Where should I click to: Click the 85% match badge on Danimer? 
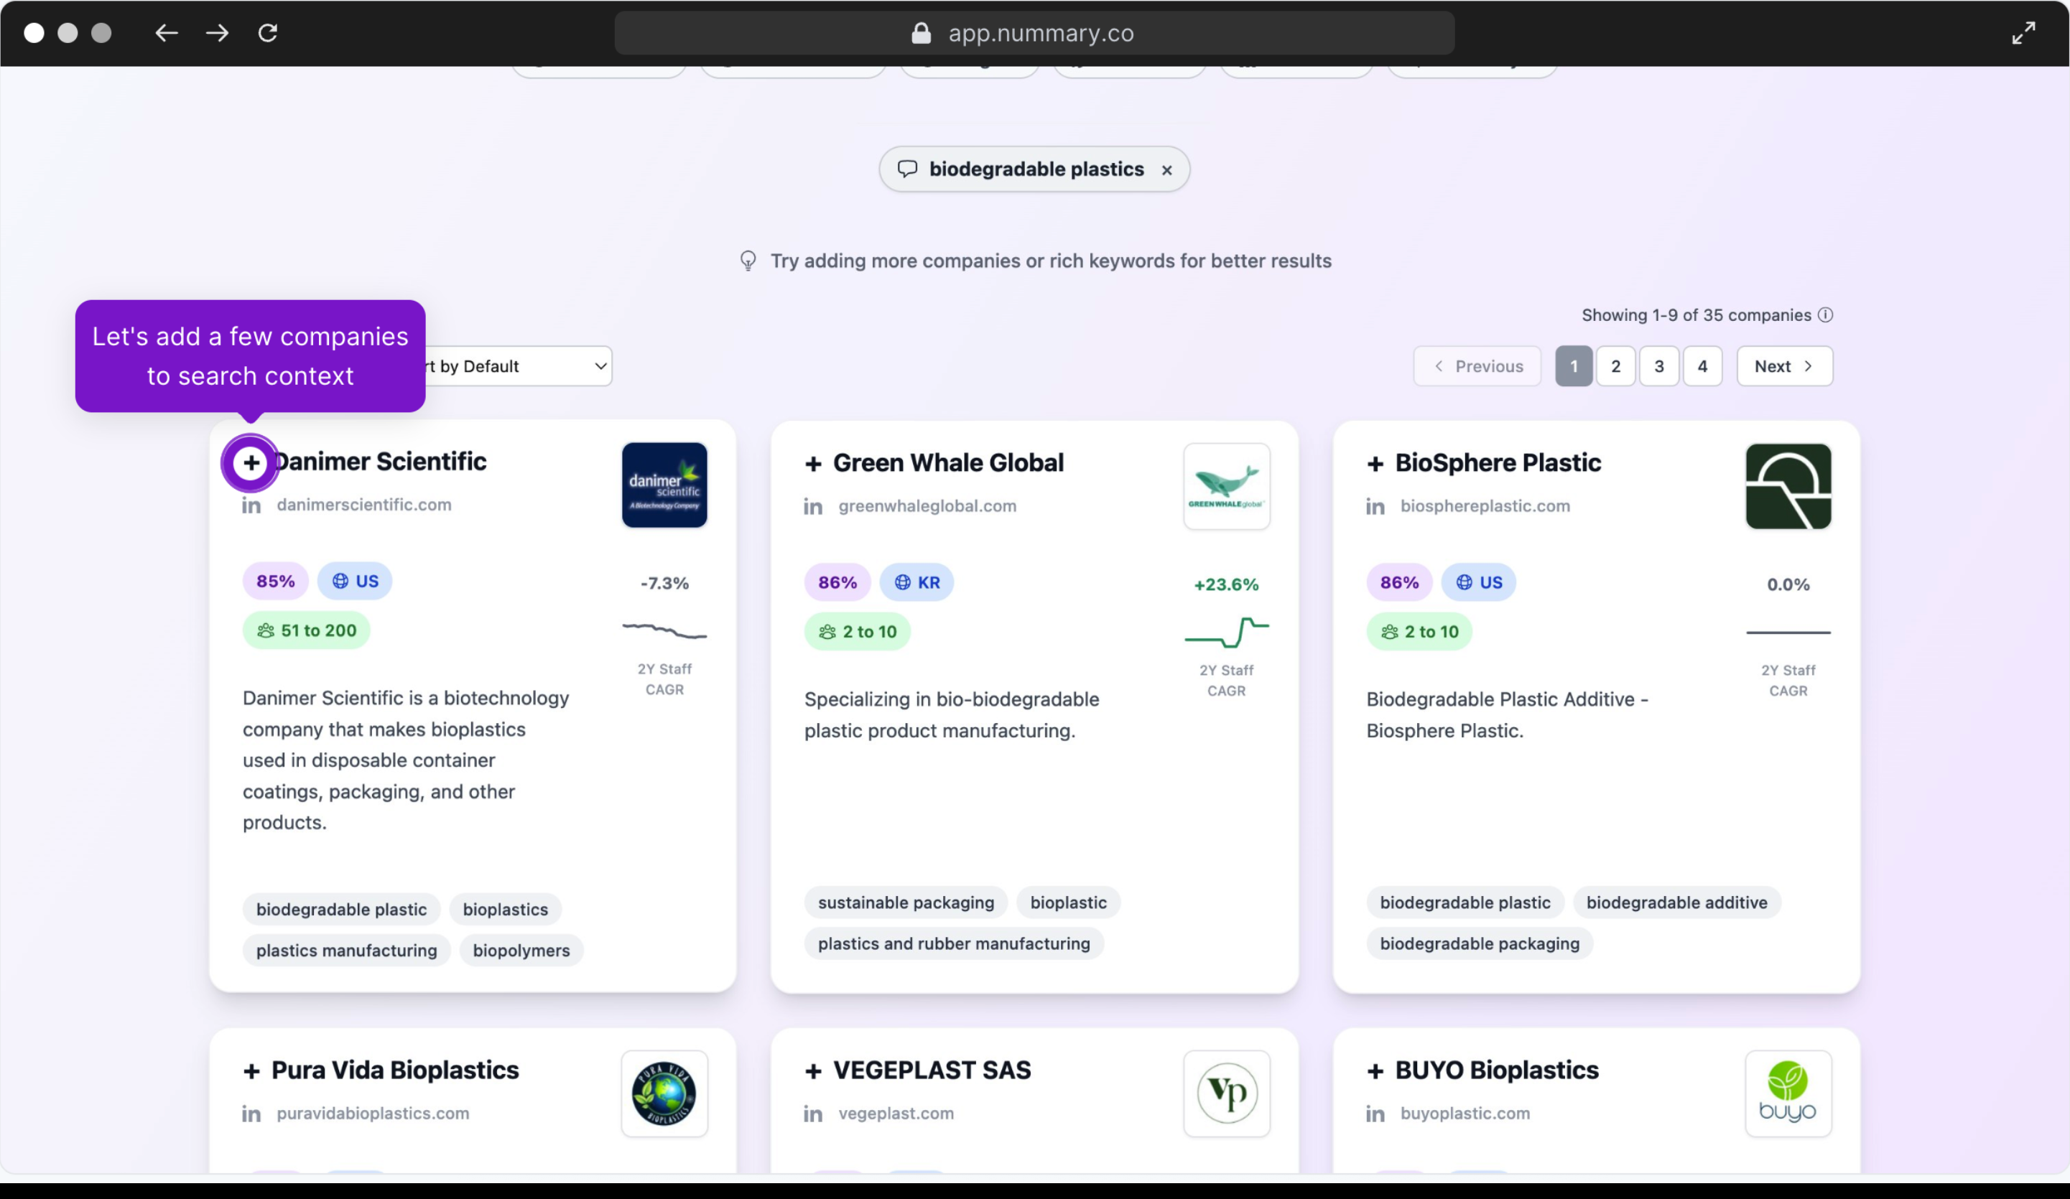click(275, 582)
